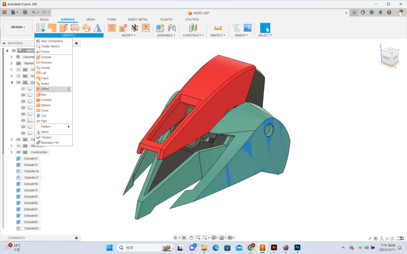The image size is (407, 254).
Task: Click the Insert image icon
Action: point(248,28)
